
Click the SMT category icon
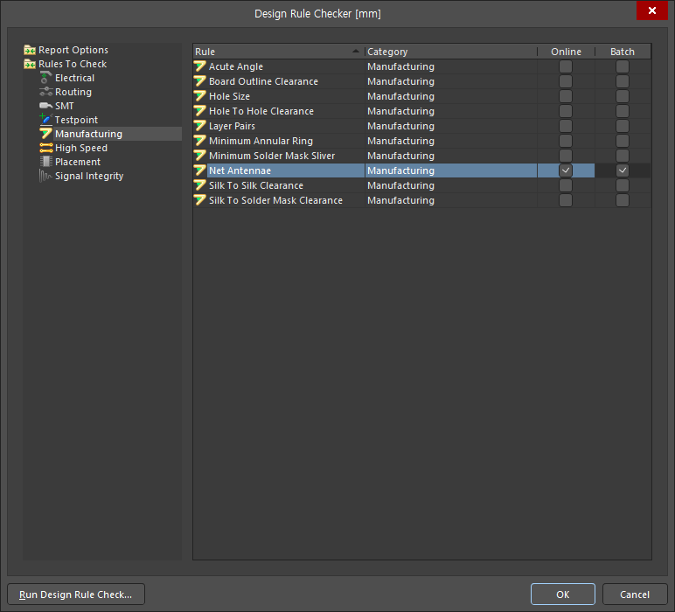45,106
